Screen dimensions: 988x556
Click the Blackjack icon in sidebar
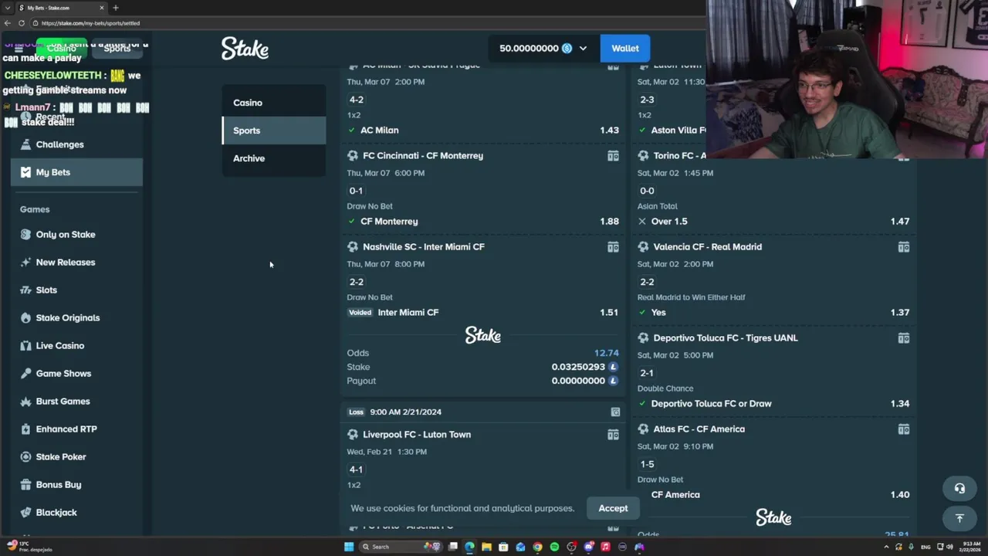(25, 513)
